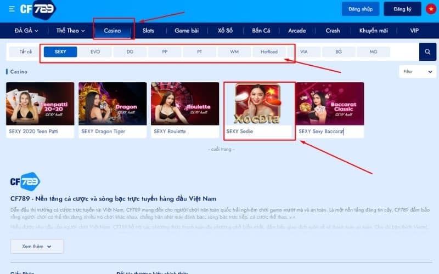Expand the ĐÁ GÀ dropdown menu
Viewport: 439px width, 274px height.
click(26, 31)
